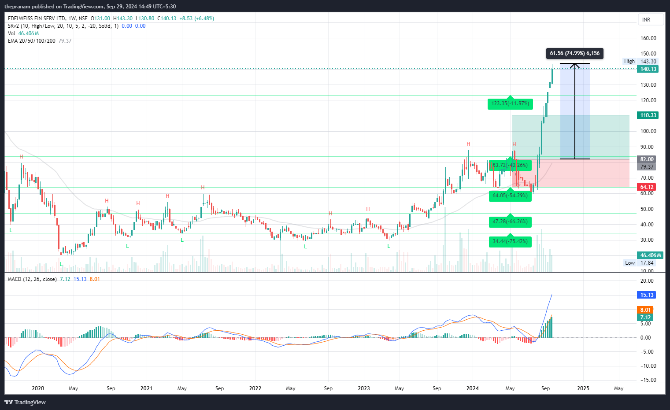This screenshot has width=670, height=410.
Task: Click the 79.37 EMA price tag
Action: (647, 167)
